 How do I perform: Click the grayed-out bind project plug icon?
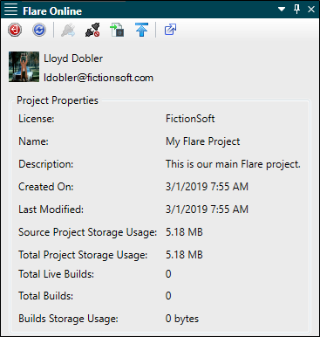click(x=68, y=30)
